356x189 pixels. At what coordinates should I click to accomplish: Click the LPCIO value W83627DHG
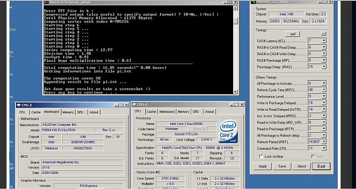tap(83, 148)
